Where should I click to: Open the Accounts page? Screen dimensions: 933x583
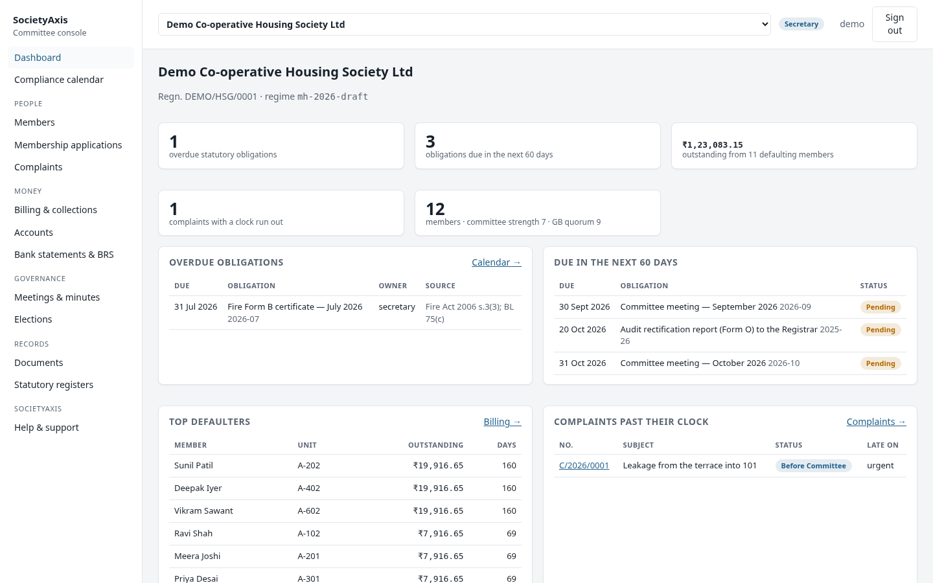click(71, 233)
